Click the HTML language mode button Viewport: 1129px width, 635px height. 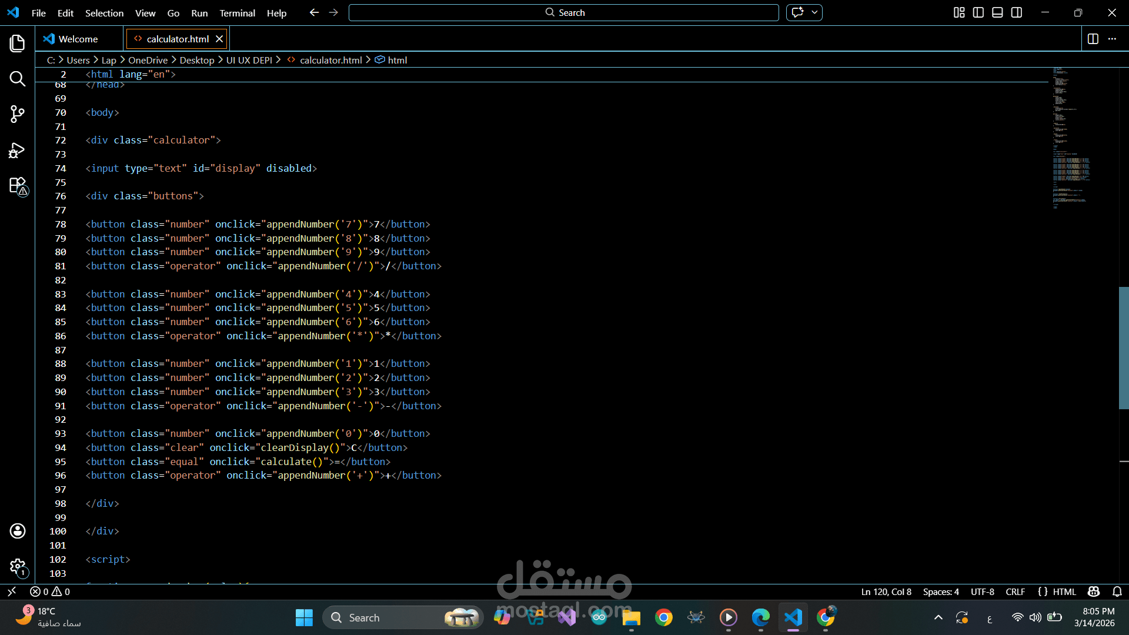coord(1064,591)
